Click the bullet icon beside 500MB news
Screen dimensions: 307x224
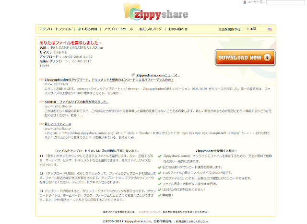click(x=41, y=101)
